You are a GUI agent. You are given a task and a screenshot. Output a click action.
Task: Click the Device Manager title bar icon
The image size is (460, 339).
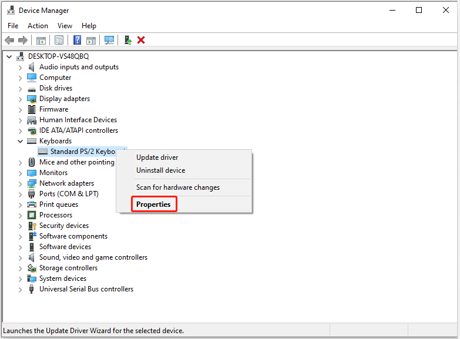coord(11,10)
